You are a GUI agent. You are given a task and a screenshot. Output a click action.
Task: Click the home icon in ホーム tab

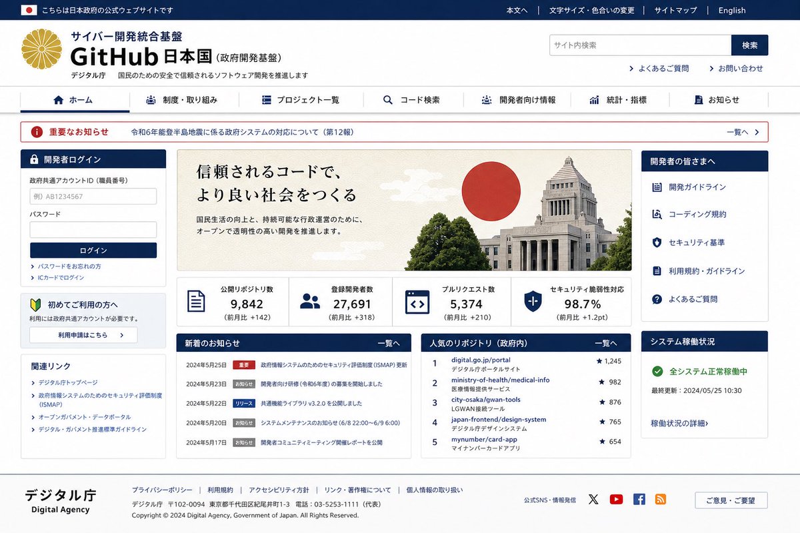click(58, 100)
